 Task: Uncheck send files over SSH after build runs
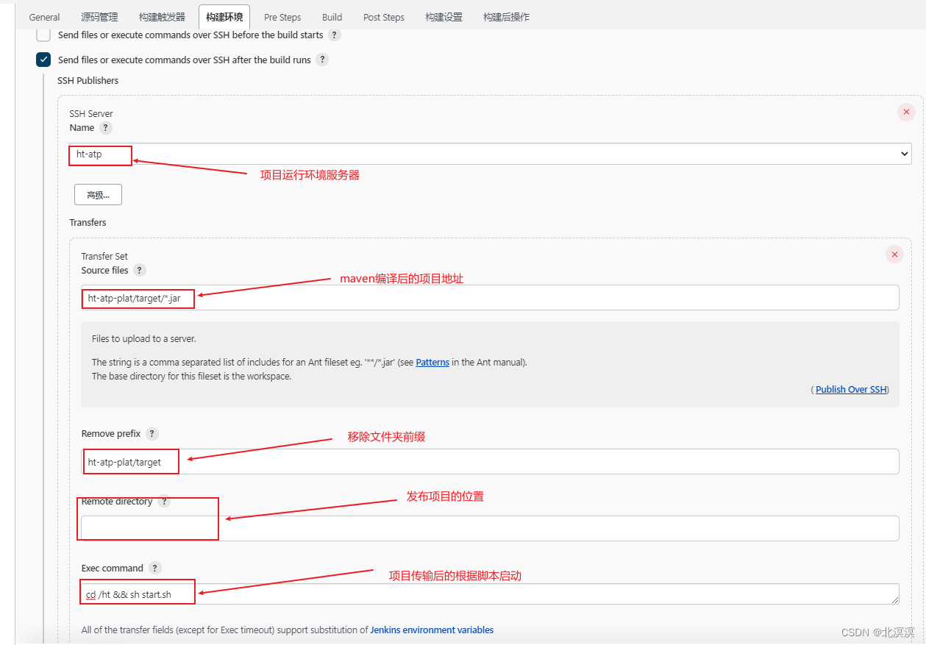click(x=43, y=60)
